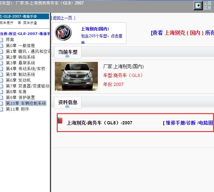The width and height of the screenshot is (214, 192).
Task: Open the 上海别克(国内) link
Action: pyautogui.click(x=95, y=29)
